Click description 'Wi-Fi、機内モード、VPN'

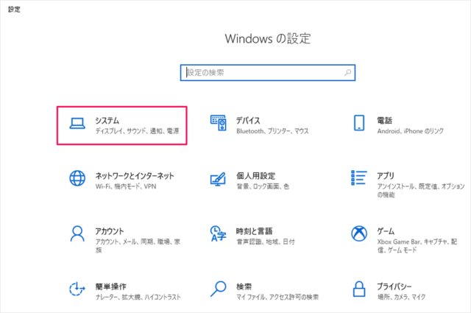(126, 186)
